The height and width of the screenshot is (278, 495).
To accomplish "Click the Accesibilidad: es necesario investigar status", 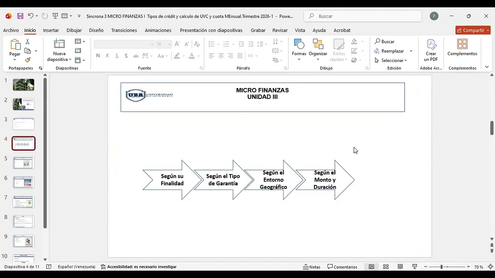I will pyautogui.click(x=138, y=267).
